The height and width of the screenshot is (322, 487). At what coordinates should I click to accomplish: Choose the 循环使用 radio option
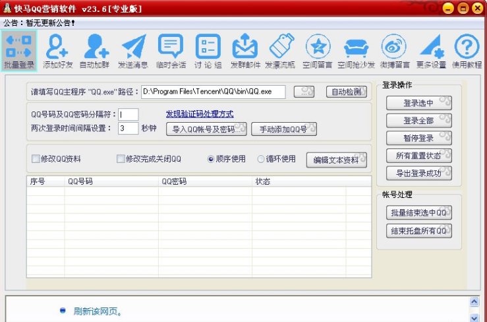coord(261,159)
